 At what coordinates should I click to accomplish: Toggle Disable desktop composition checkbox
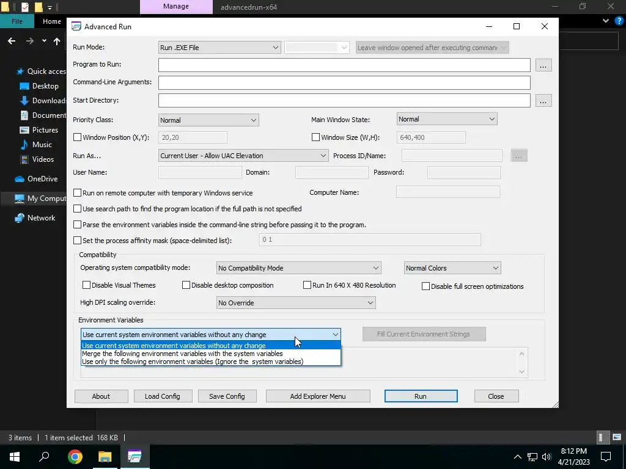pos(186,285)
